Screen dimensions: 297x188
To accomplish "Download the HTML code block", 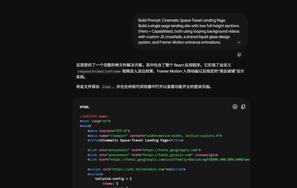I will click(235, 107).
